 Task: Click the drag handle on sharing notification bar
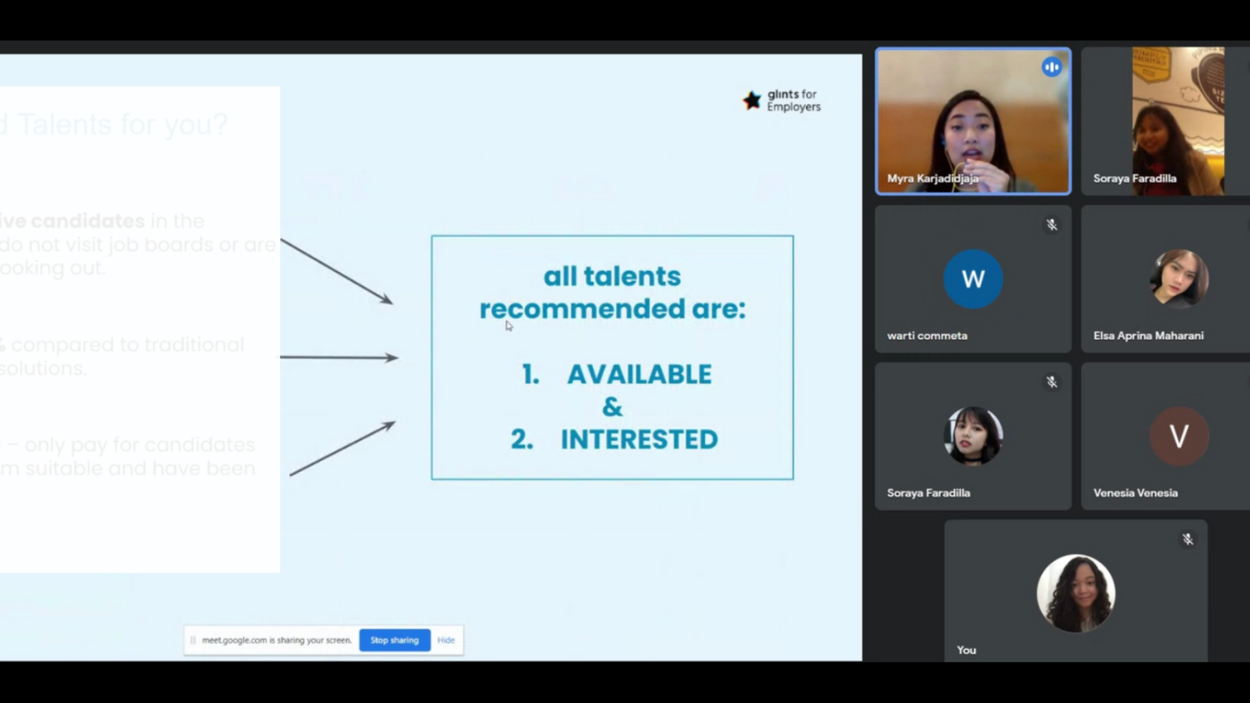click(193, 641)
